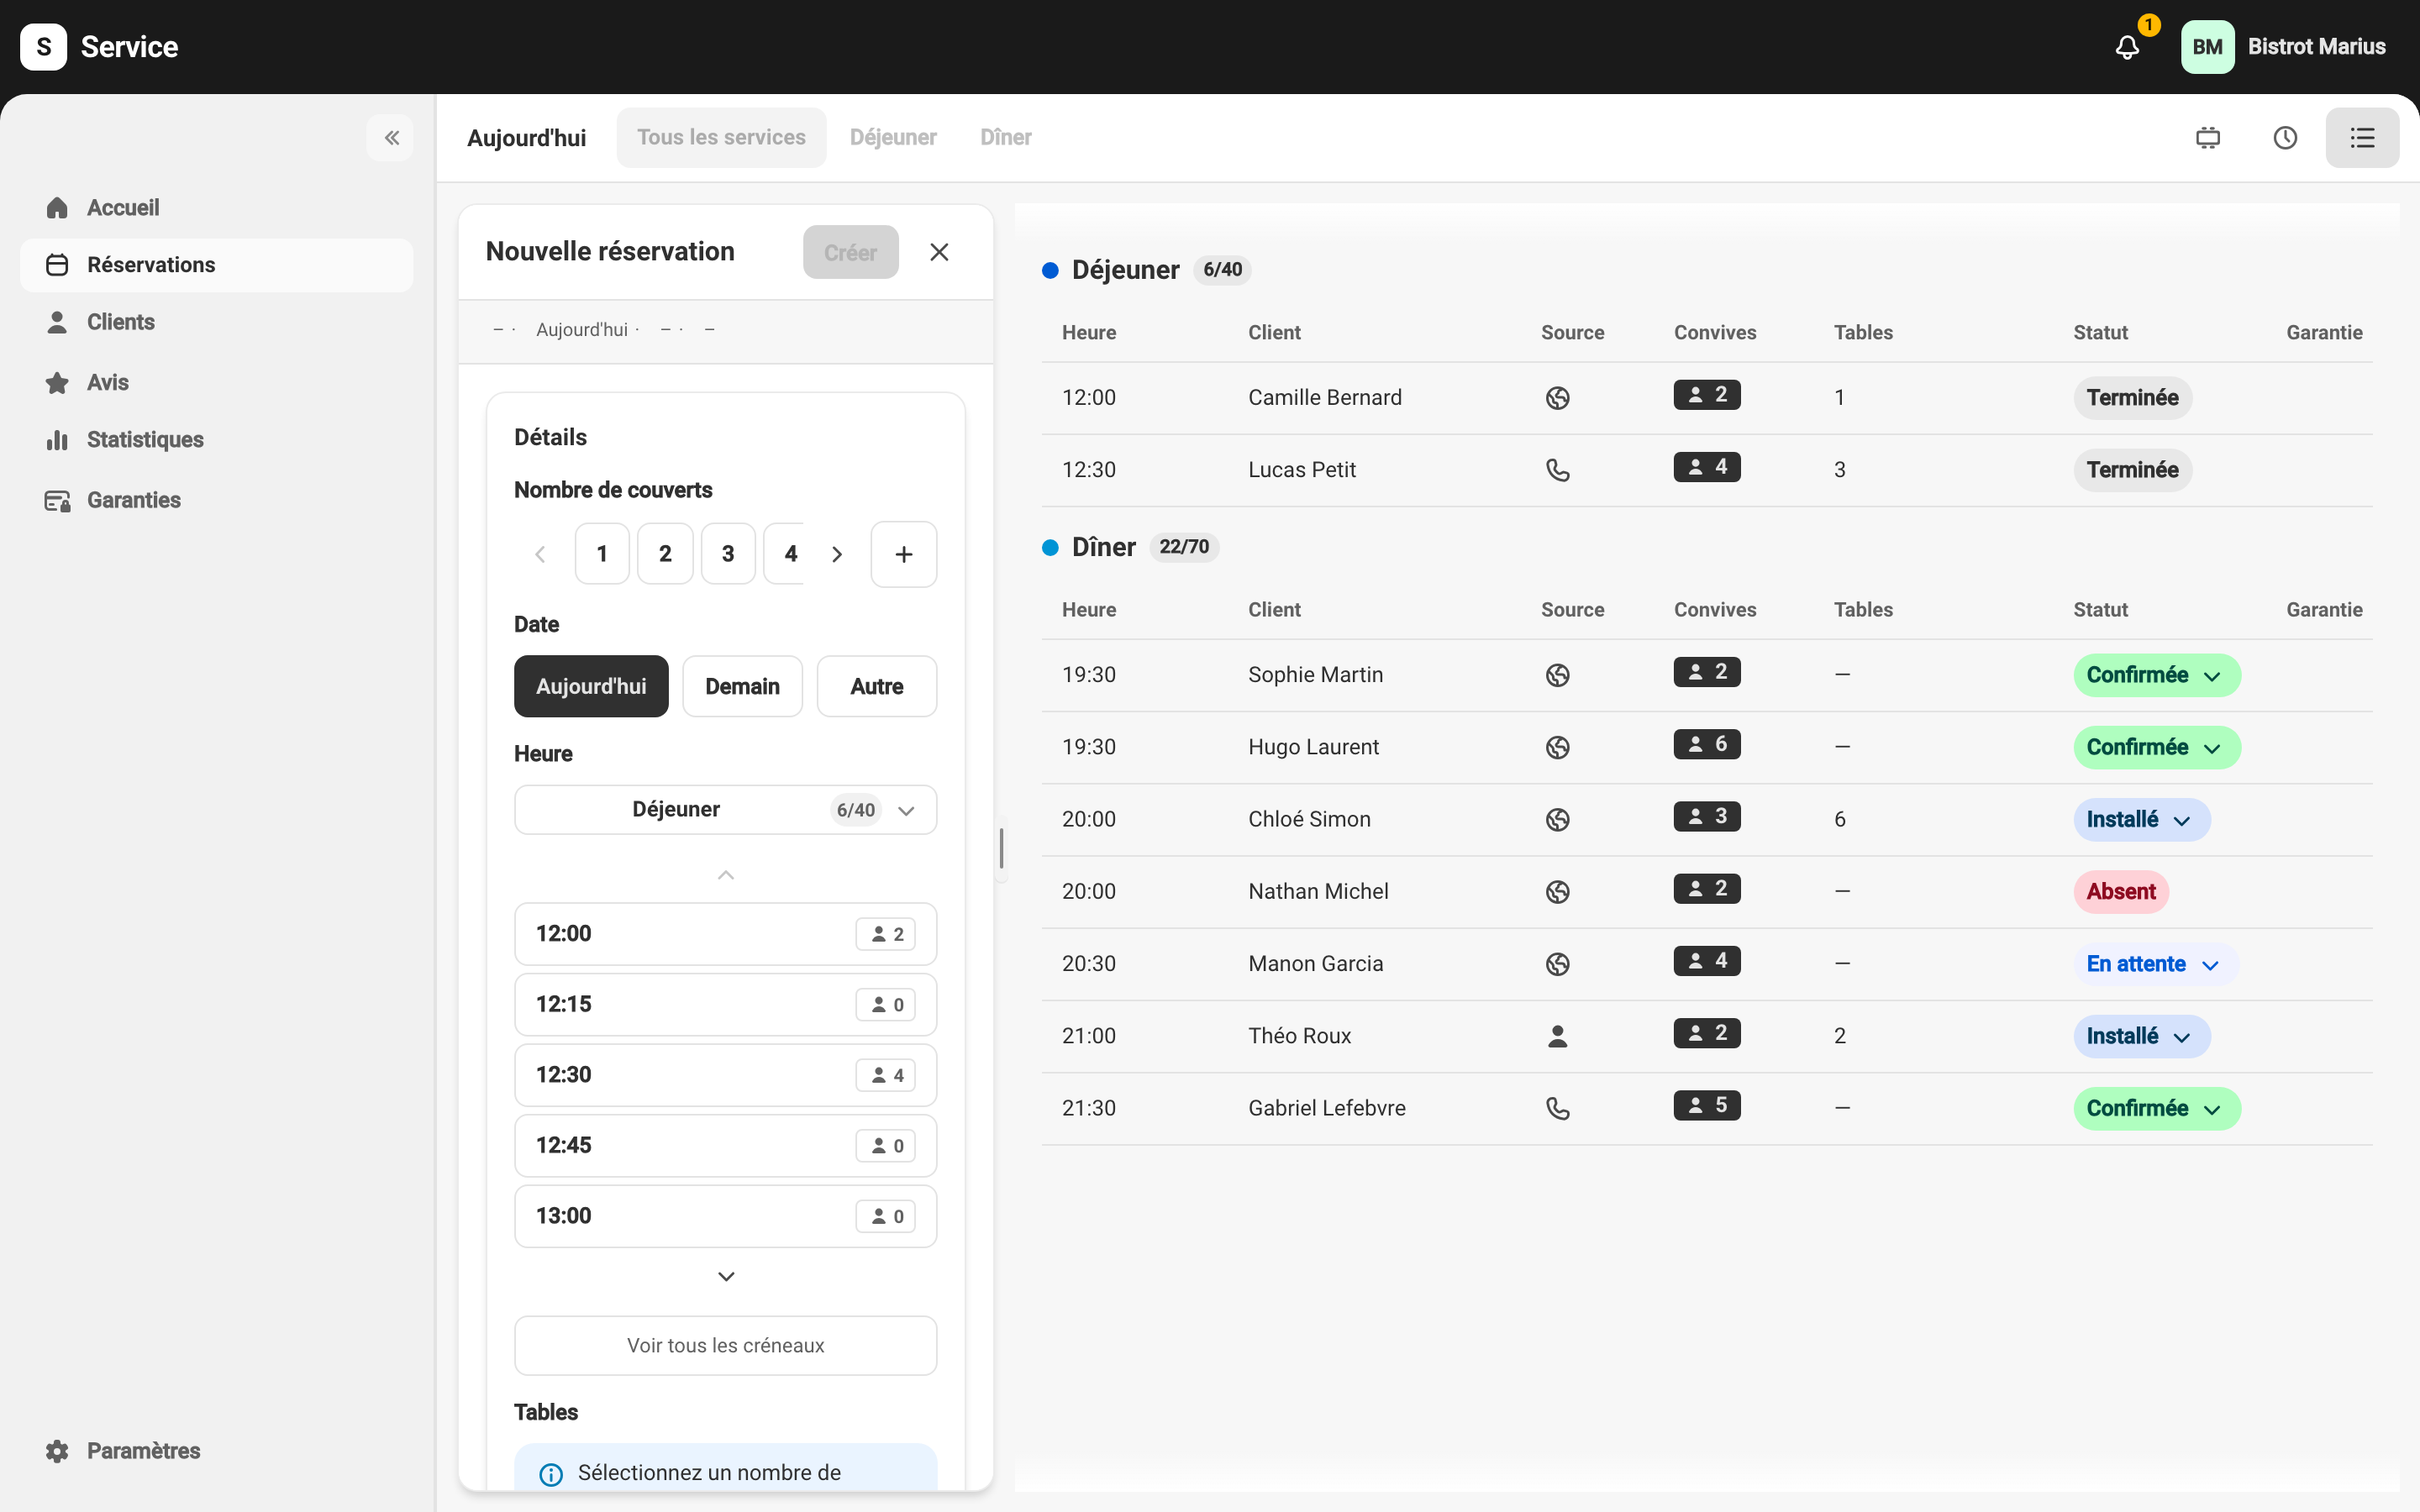Select Aujourd'hui date option
The height and width of the screenshot is (1512, 2420).
pyautogui.click(x=591, y=687)
